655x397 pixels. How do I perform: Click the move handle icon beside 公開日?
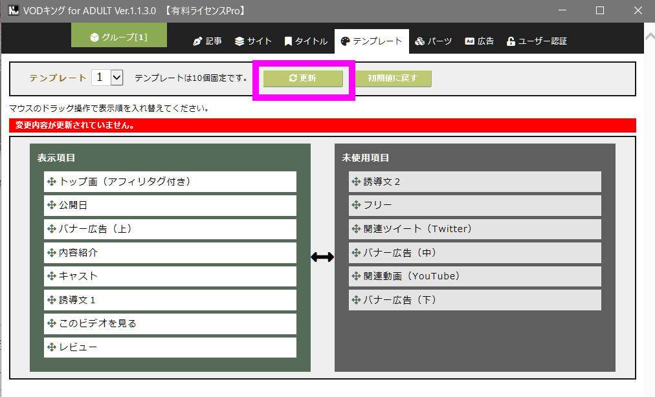(52, 206)
